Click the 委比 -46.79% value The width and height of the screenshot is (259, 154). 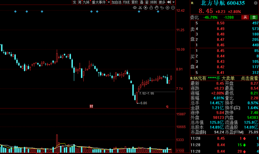(x=210, y=17)
